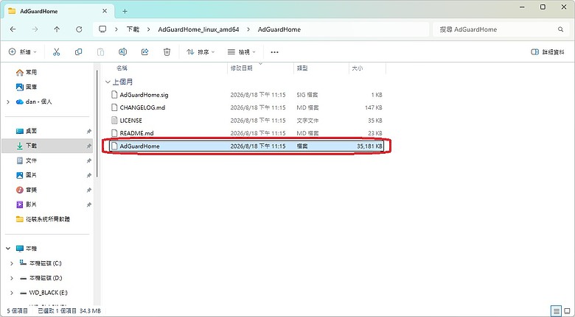
Task: Go back to the previous folder
Action: click(x=13, y=29)
